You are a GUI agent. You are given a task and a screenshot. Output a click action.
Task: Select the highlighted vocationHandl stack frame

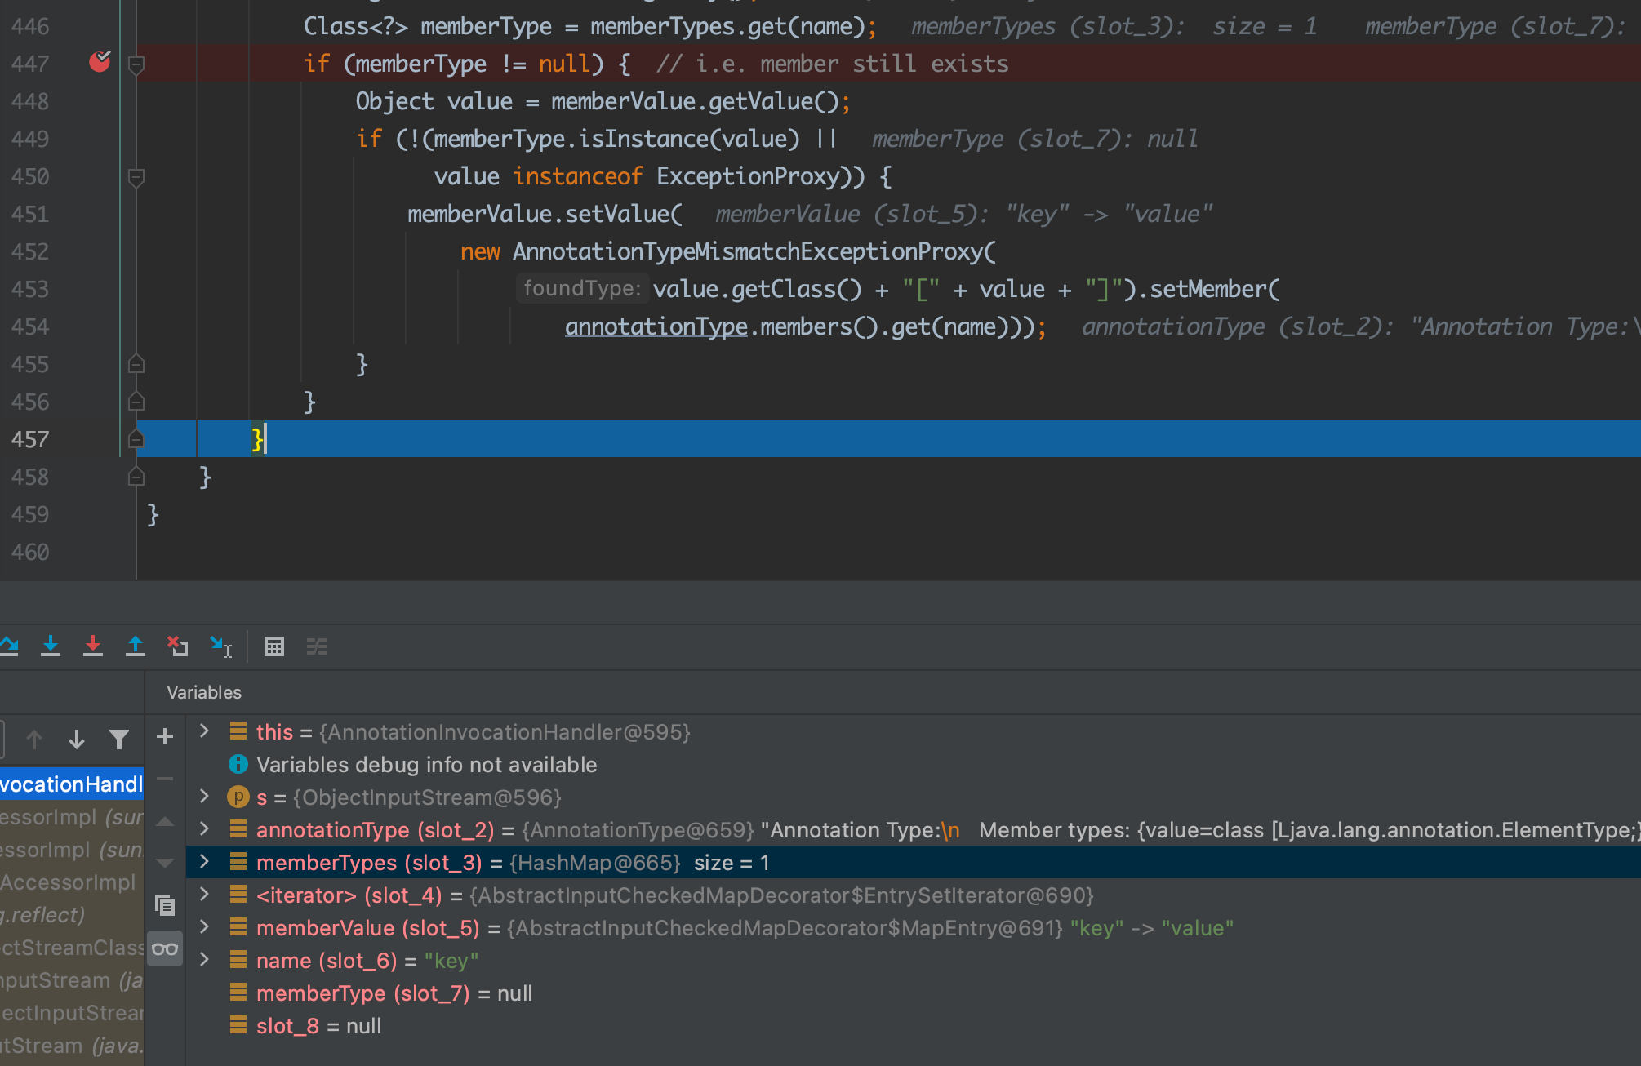point(72,784)
